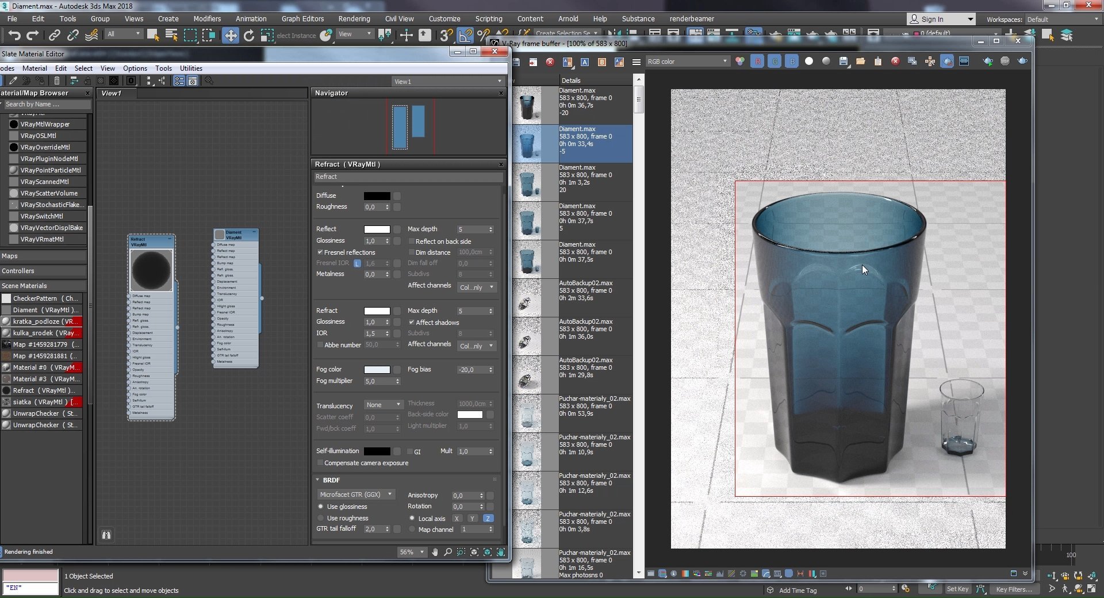Image resolution: width=1104 pixels, height=598 pixels.
Task: Uncheck Affect shadows option
Action: pos(412,323)
